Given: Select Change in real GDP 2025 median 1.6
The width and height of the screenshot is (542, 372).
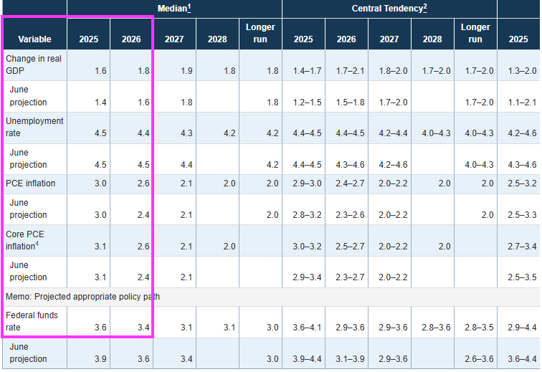Looking at the screenshot, I should click(100, 70).
